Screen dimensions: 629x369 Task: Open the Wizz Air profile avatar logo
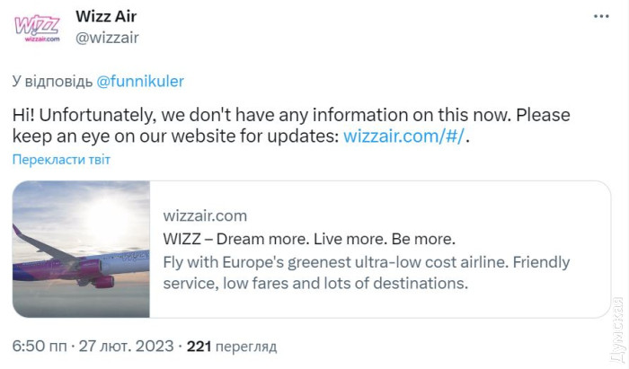[37, 28]
